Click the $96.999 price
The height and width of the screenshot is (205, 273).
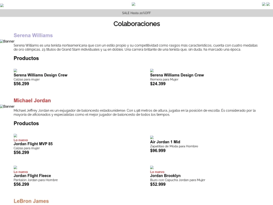pos(158,151)
